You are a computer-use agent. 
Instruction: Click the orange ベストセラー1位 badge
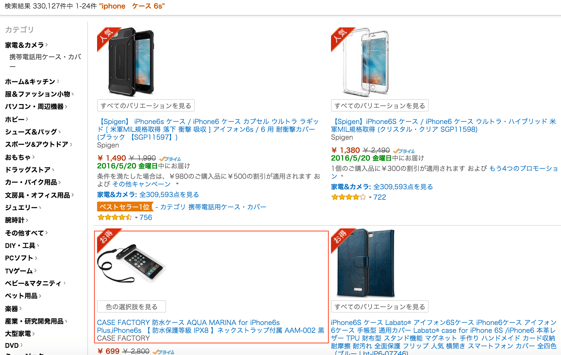pyautogui.click(x=125, y=207)
